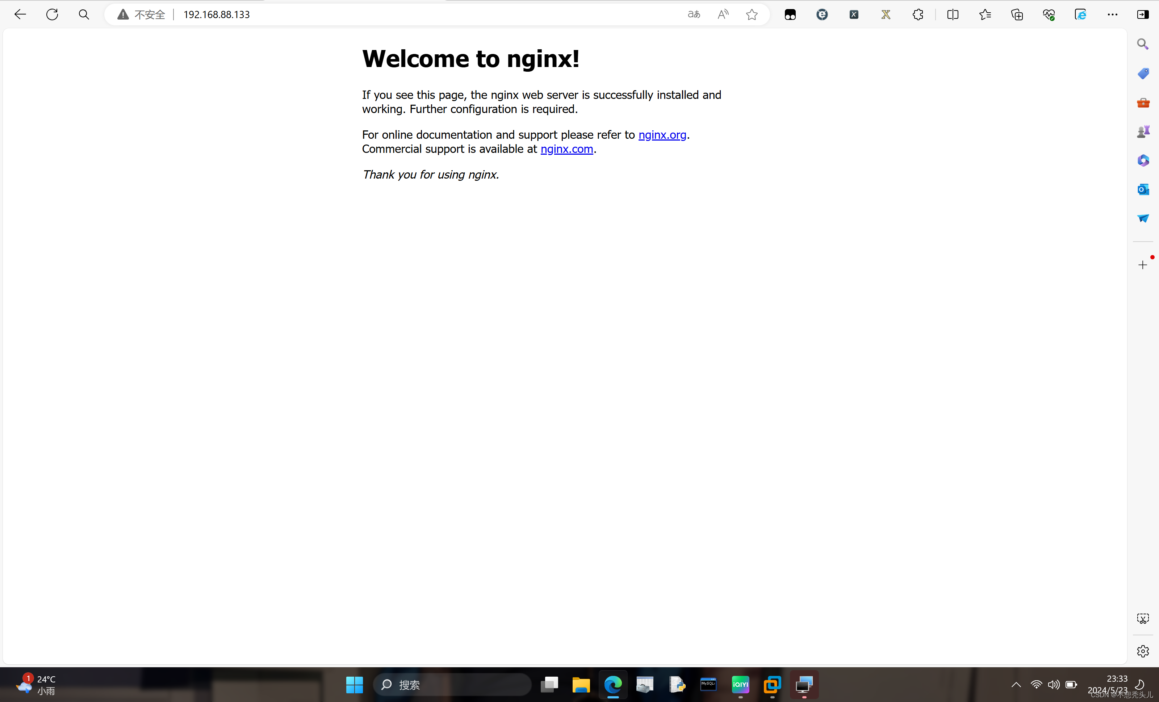Open the Windows Start menu

tap(354, 685)
